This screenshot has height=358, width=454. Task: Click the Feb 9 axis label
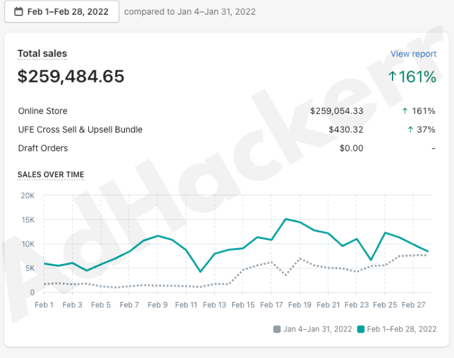(x=158, y=305)
